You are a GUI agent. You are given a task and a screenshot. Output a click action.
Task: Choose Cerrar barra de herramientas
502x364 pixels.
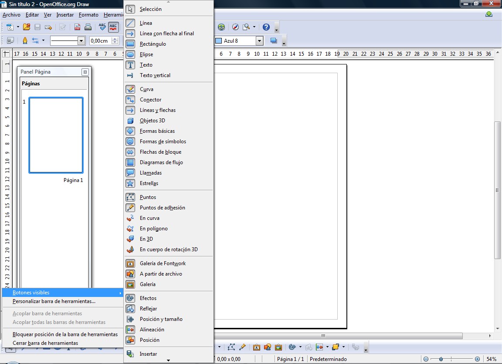coord(63,343)
